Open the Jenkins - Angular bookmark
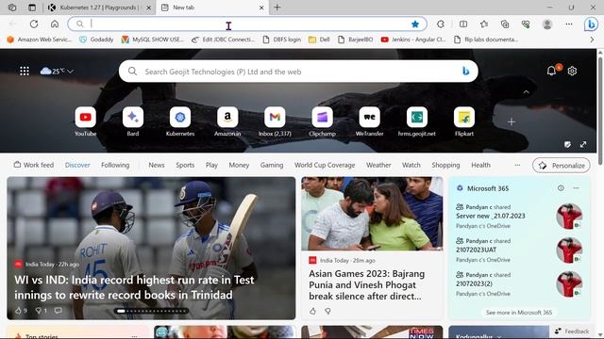 413,40
